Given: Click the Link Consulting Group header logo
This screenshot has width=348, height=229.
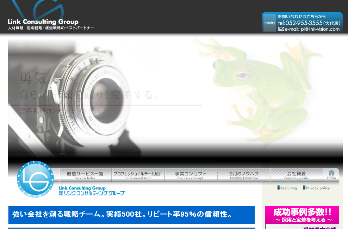Looking at the screenshot, I should pyautogui.click(x=43, y=22).
